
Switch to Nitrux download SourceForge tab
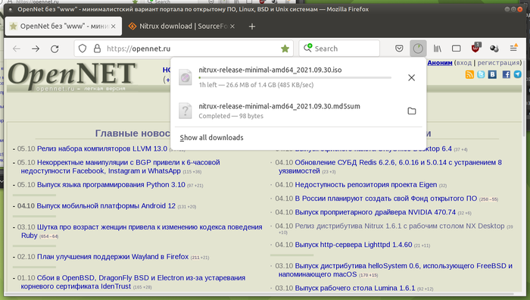(182, 26)
